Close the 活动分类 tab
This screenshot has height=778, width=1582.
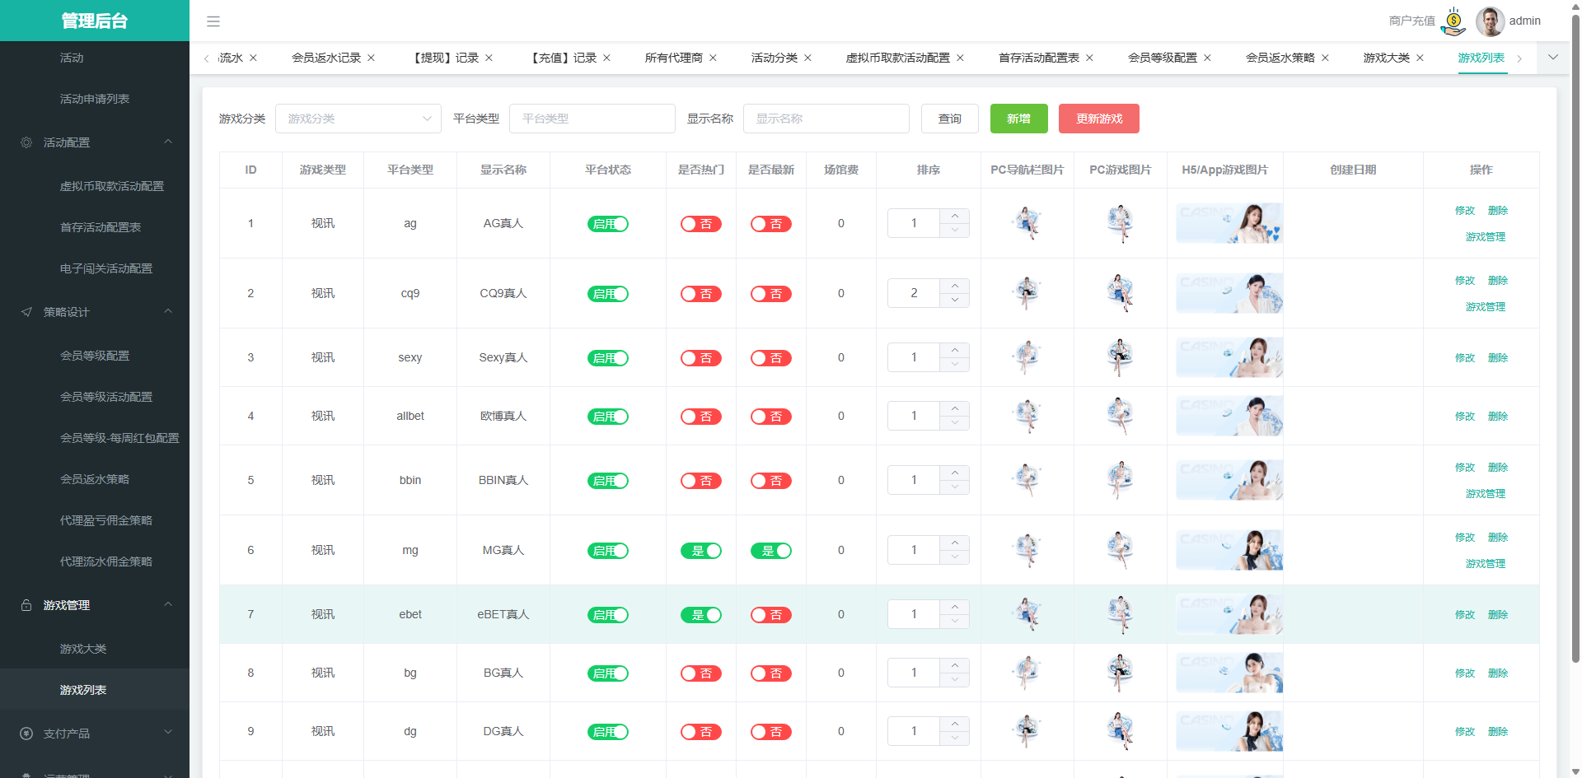coord(807,58)
